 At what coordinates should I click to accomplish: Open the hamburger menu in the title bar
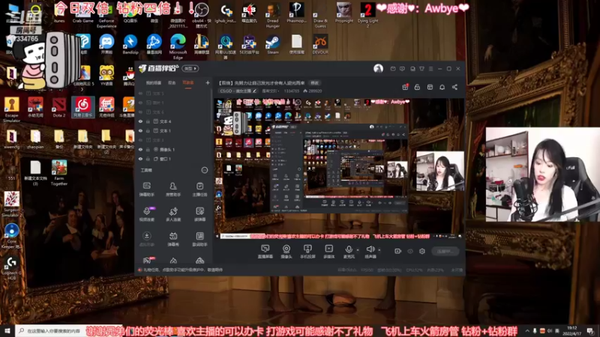(x=430, y=69)
